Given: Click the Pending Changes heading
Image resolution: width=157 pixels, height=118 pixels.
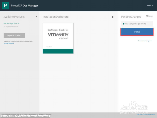Looking at the screenshot, I should click(131, 17).
